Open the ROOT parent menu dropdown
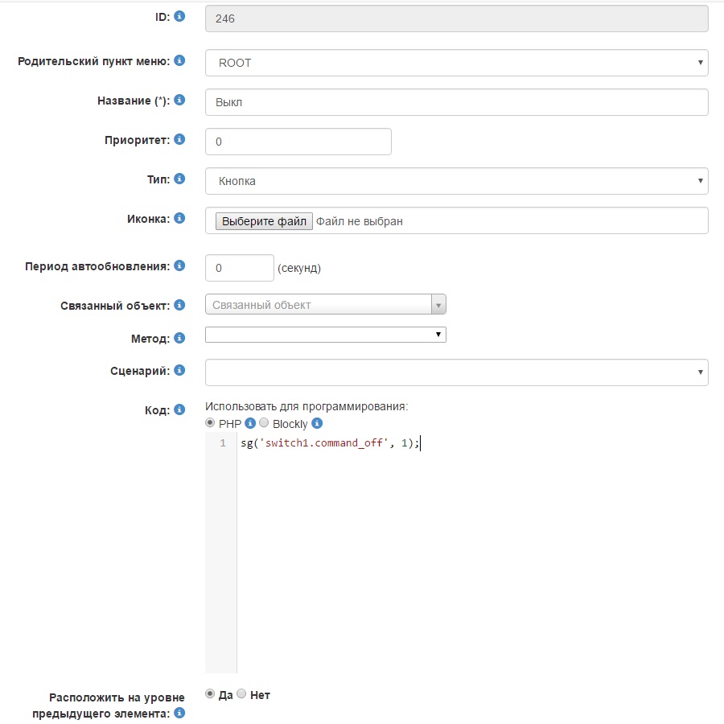This screenshot has width=724, height=724. click(456, 63)
